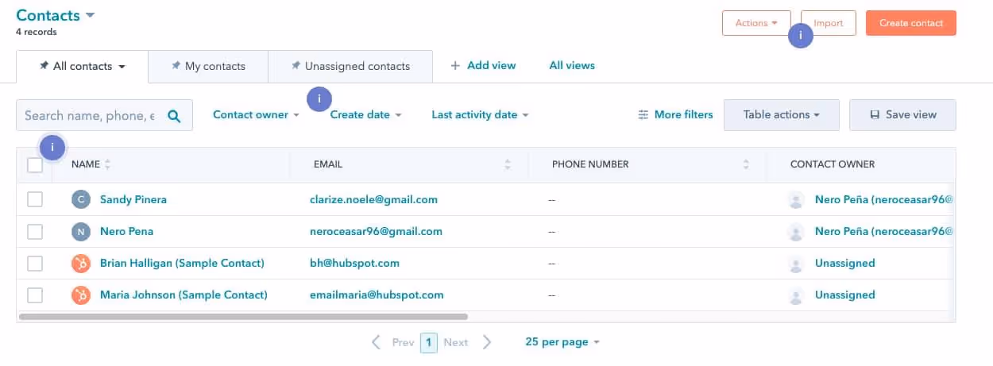
Task: Click the info hint near Import button
Action: [801, 35]
